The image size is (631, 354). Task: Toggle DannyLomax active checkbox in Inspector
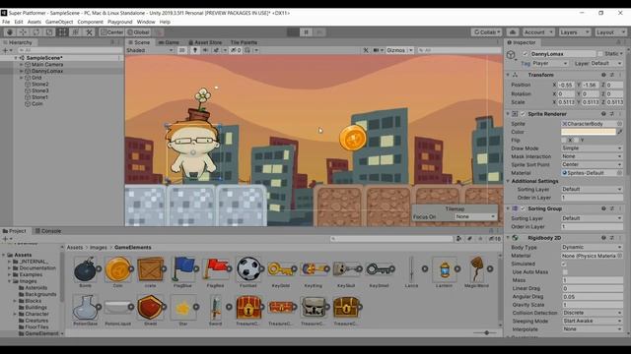point(525,54)
